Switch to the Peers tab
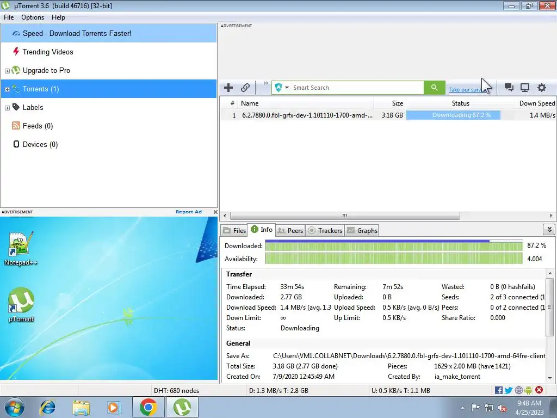 [290, 230]
